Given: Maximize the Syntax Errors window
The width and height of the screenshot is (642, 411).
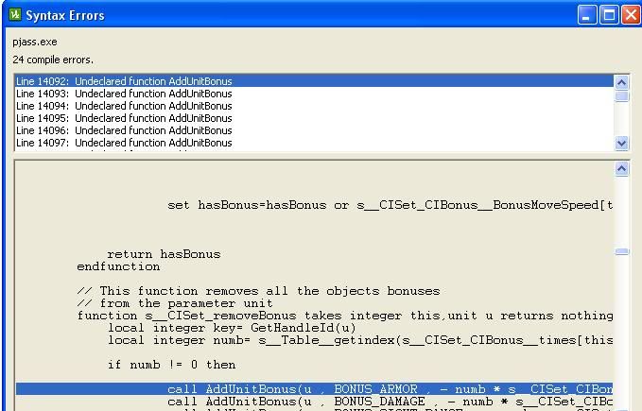Looking at the screenshot, I should [609, 15].
